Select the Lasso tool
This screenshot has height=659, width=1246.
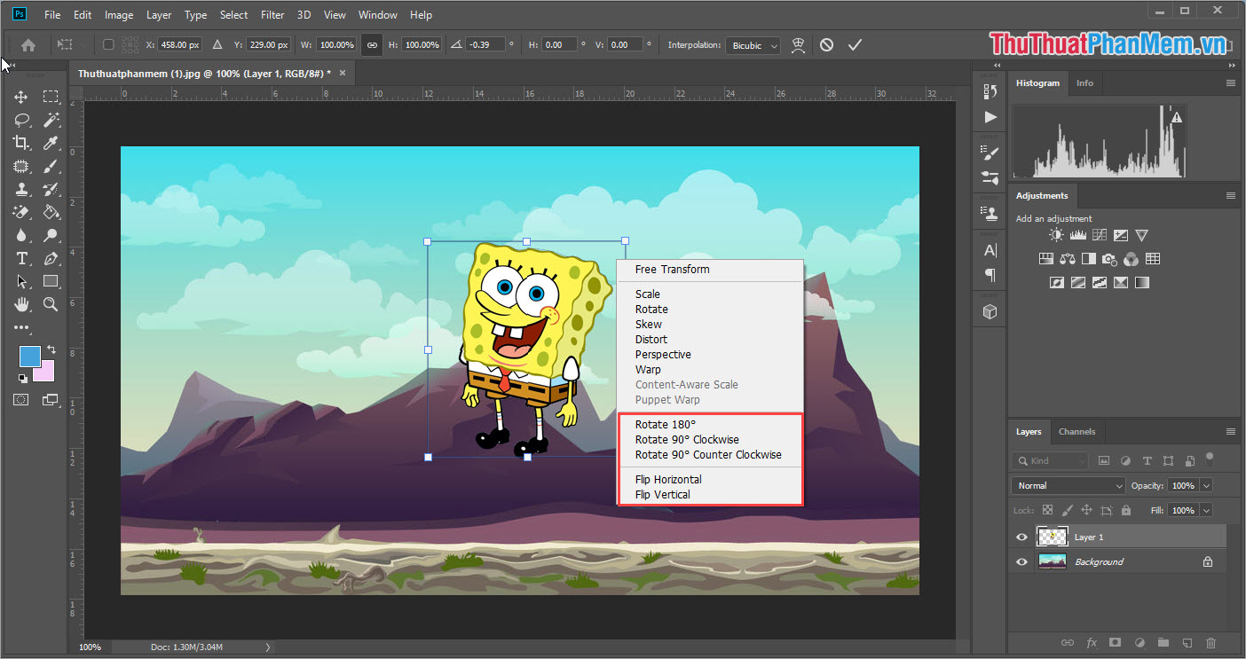[x=21, y=119]
